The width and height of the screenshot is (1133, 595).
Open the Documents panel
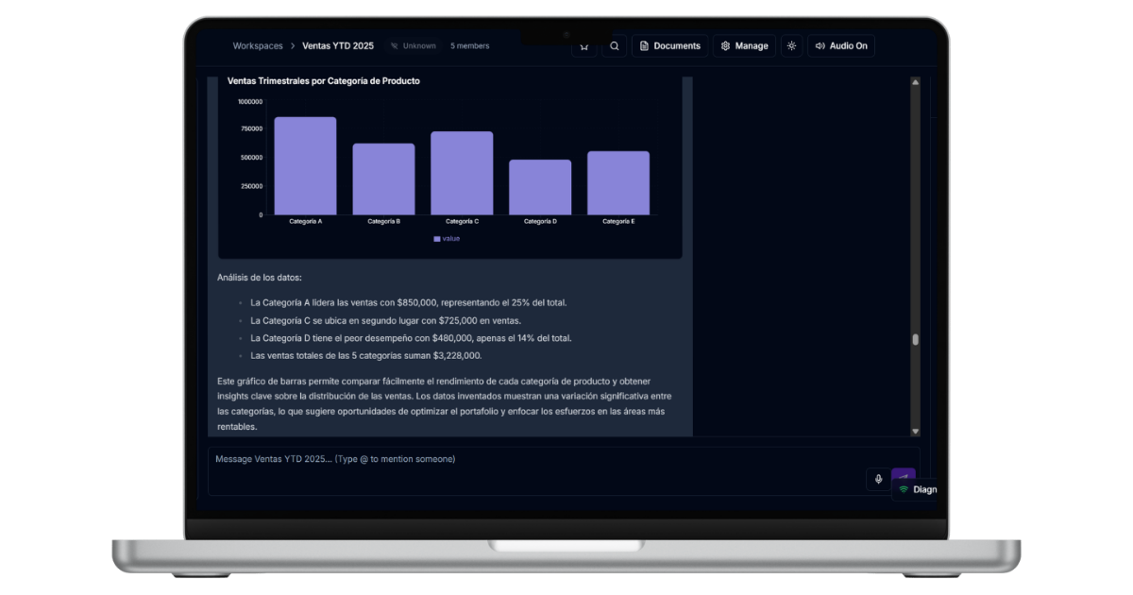pos(669,45)
